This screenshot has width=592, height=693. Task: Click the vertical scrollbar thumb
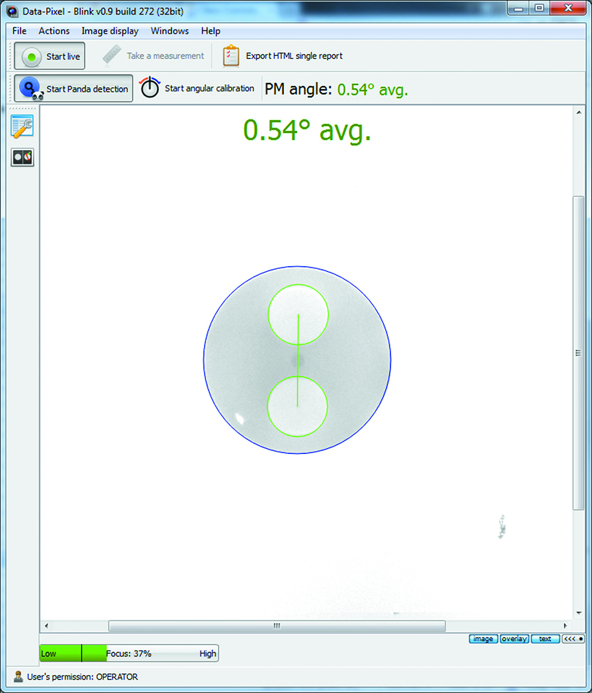point(578,353)
